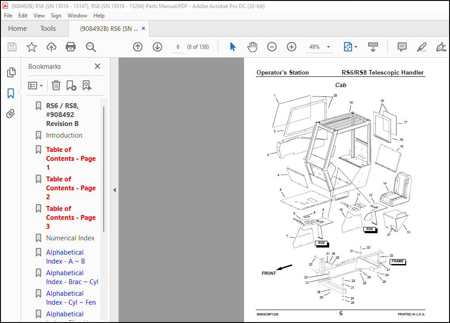Open the Numerical Index bookmark
Viewport: 450px width, 323px height.
tap(70, 238)
